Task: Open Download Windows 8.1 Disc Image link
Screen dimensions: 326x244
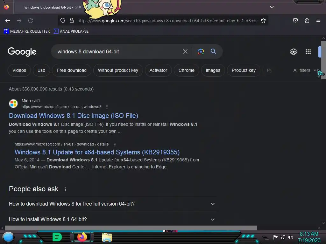Action: 74,116
